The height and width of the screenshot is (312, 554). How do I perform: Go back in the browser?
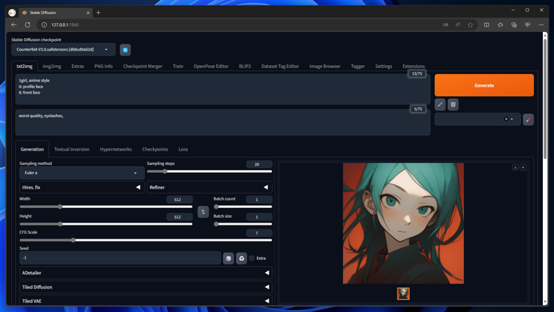point(14,25)
